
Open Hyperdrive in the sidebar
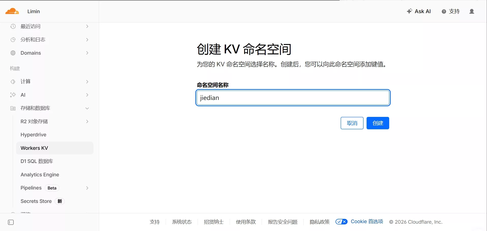click(33, 135)
